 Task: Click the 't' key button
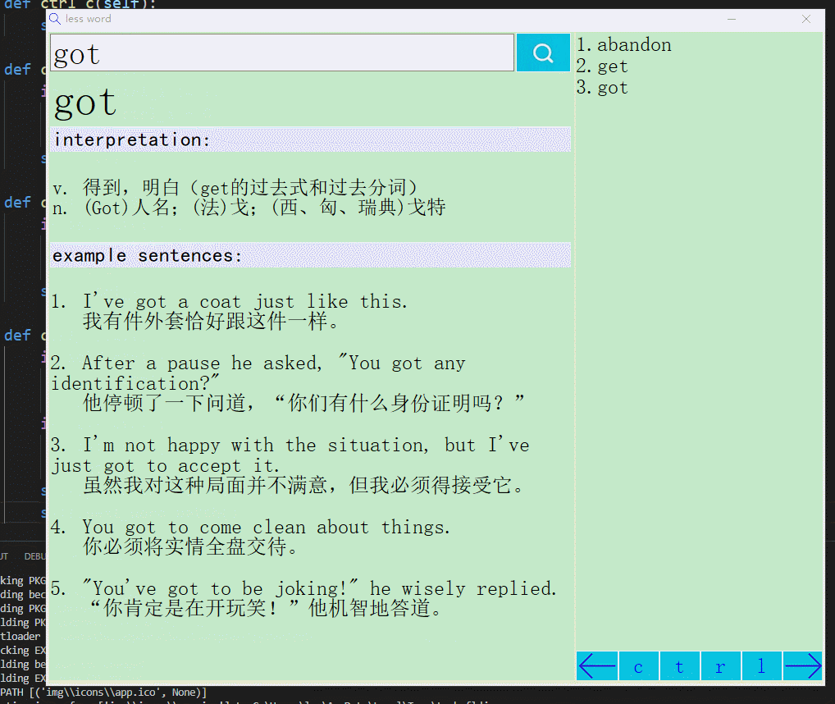(x=679, y=665)
